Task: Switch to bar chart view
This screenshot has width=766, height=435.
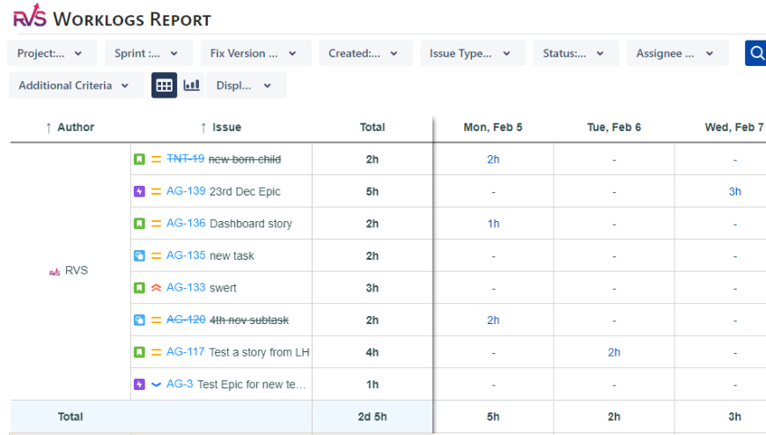Action: click(x=191, y=85)
